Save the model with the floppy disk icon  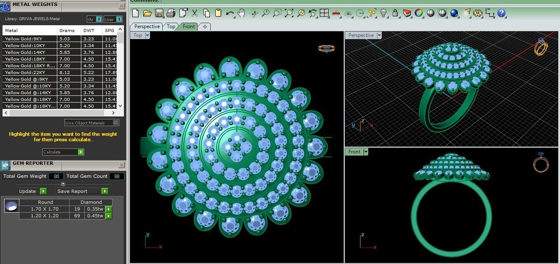pos(159,13)
